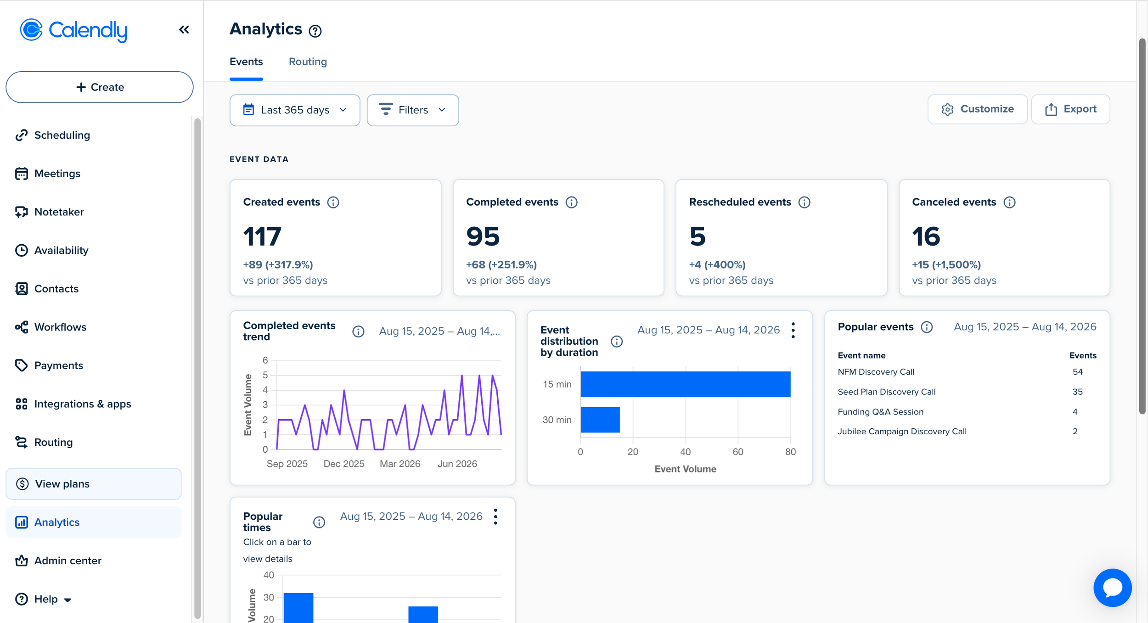
Task: Click info icon for Completed events trend
Action: [x=358, y=331]
